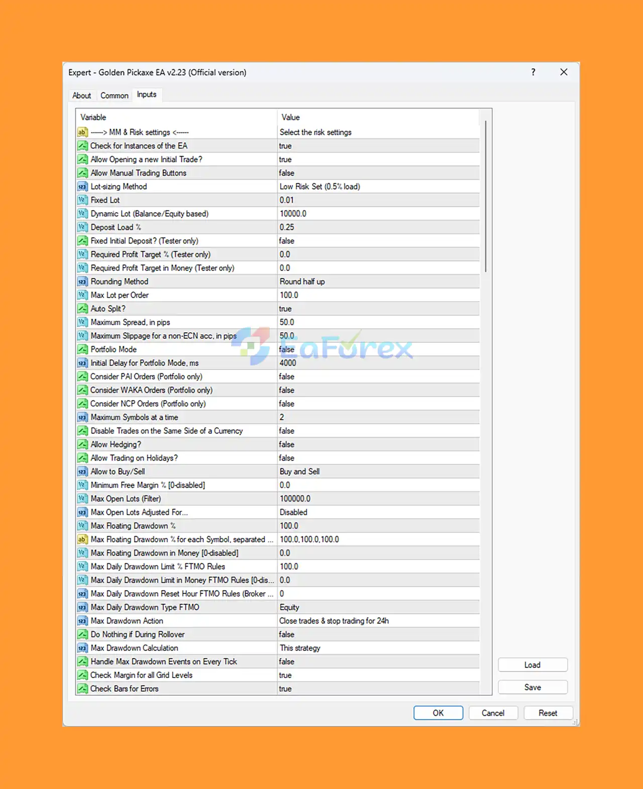This screenshot has width=643, height=789.
Task: Click the string icon beside MM & Risk settings
Action: pyautogui.click(x=82, y=133)
